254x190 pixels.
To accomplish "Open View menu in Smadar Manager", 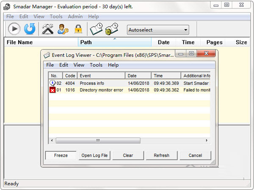I will tap(39, 16).
